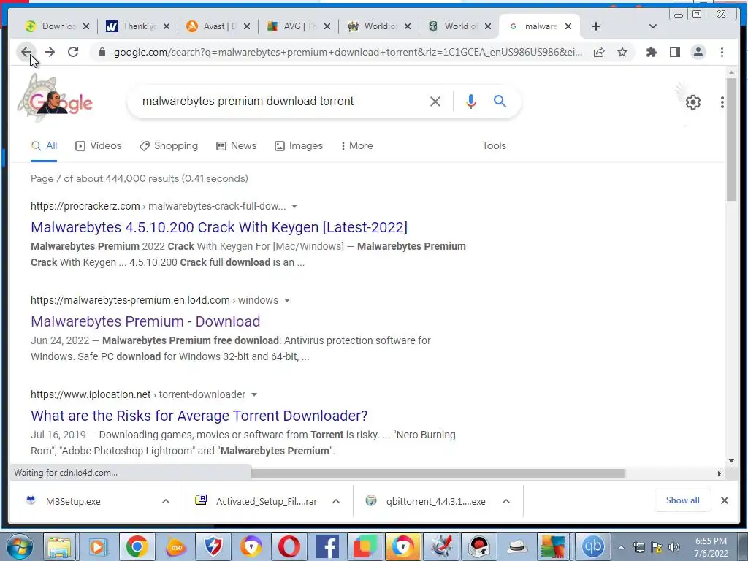Open the Google apps dots menu

722,102
